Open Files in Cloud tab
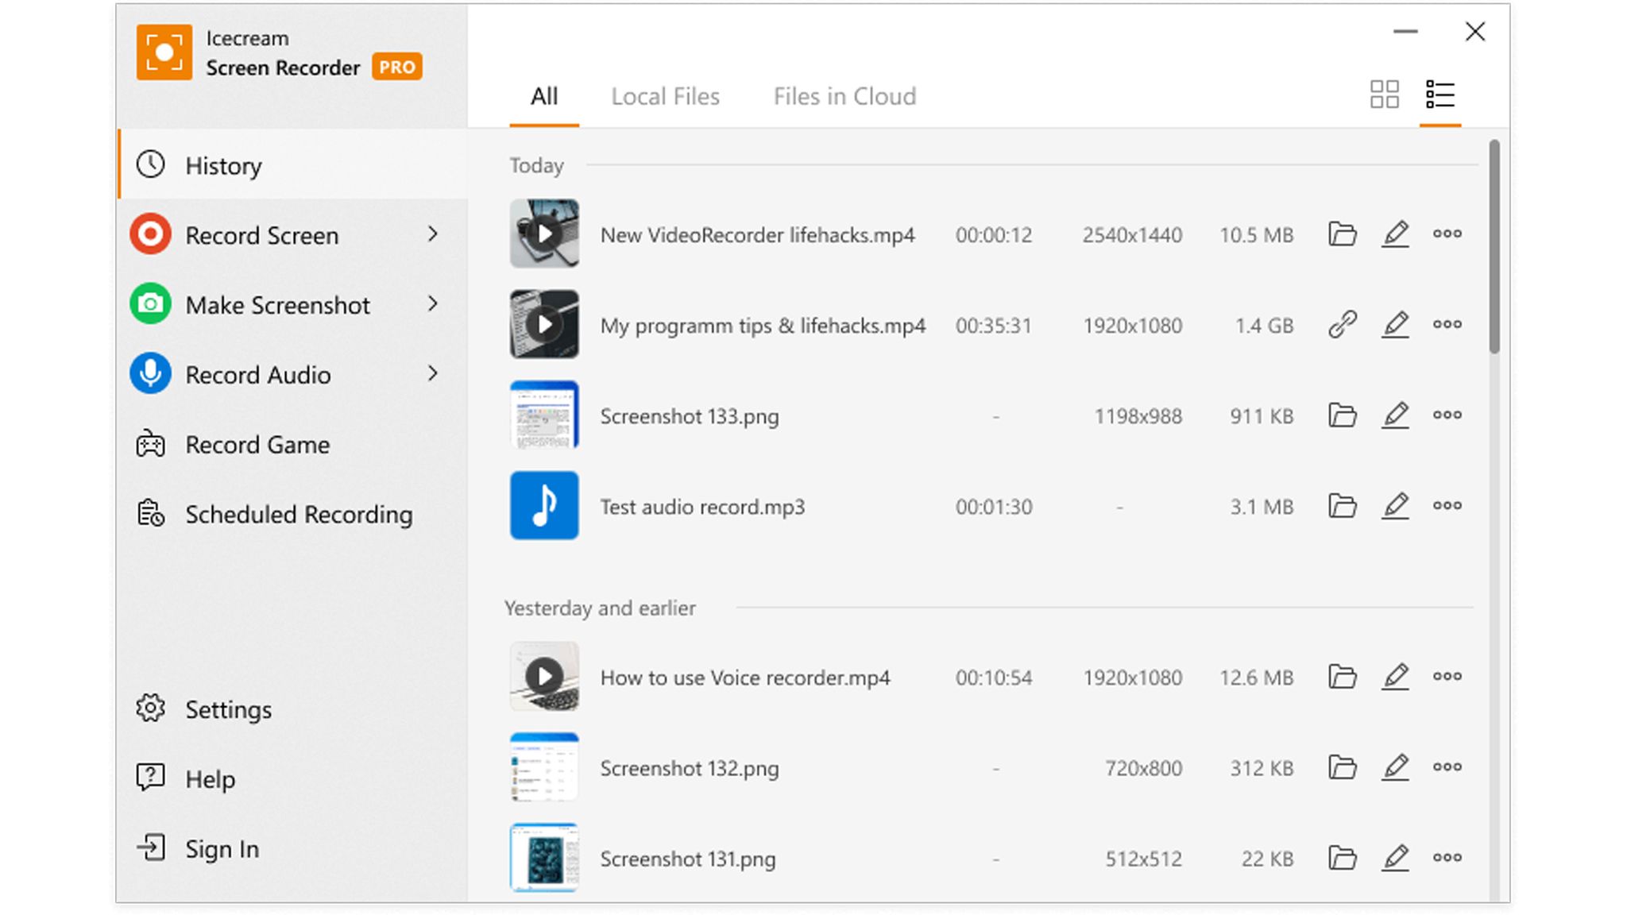The image size is (1627, 915). click(844, 97)
